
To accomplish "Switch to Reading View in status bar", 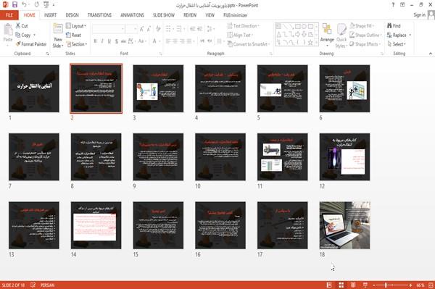I will tap(353, 285).
